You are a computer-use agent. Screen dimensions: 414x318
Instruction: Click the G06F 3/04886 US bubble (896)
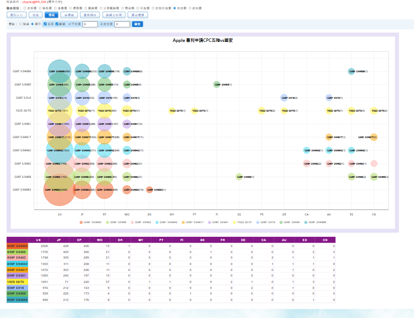point(59,71)
